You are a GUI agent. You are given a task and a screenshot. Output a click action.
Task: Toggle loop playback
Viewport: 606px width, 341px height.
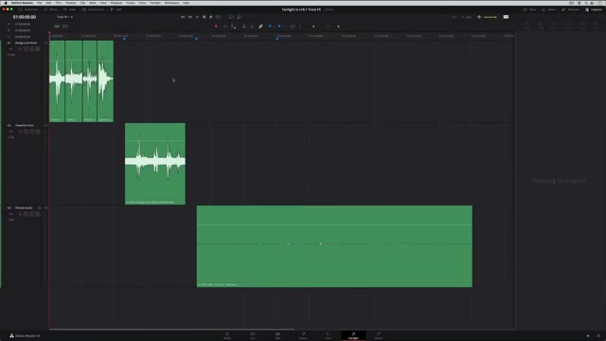pyautogui.click(x=219, y=17)
